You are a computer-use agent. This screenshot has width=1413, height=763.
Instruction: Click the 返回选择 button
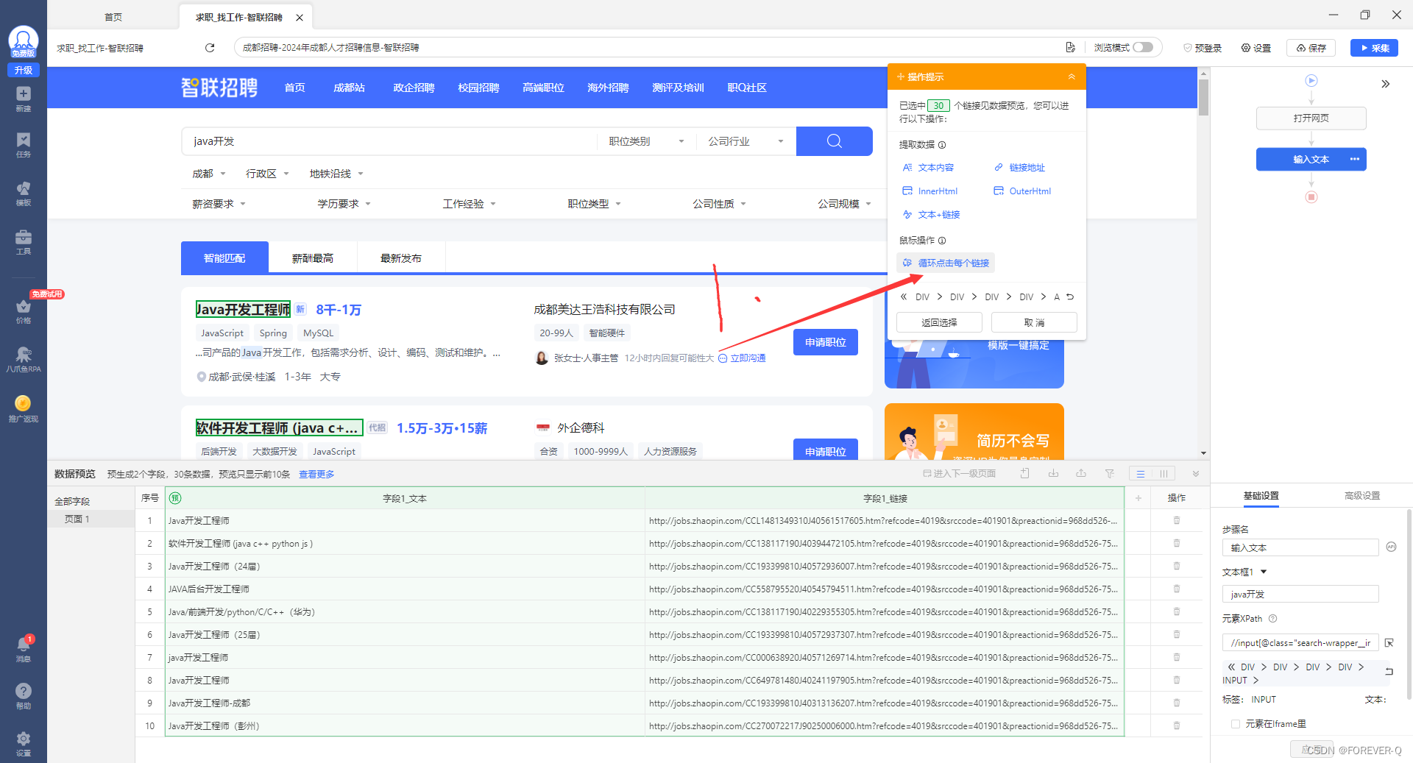pyautogui.click(x=939, y=322)
